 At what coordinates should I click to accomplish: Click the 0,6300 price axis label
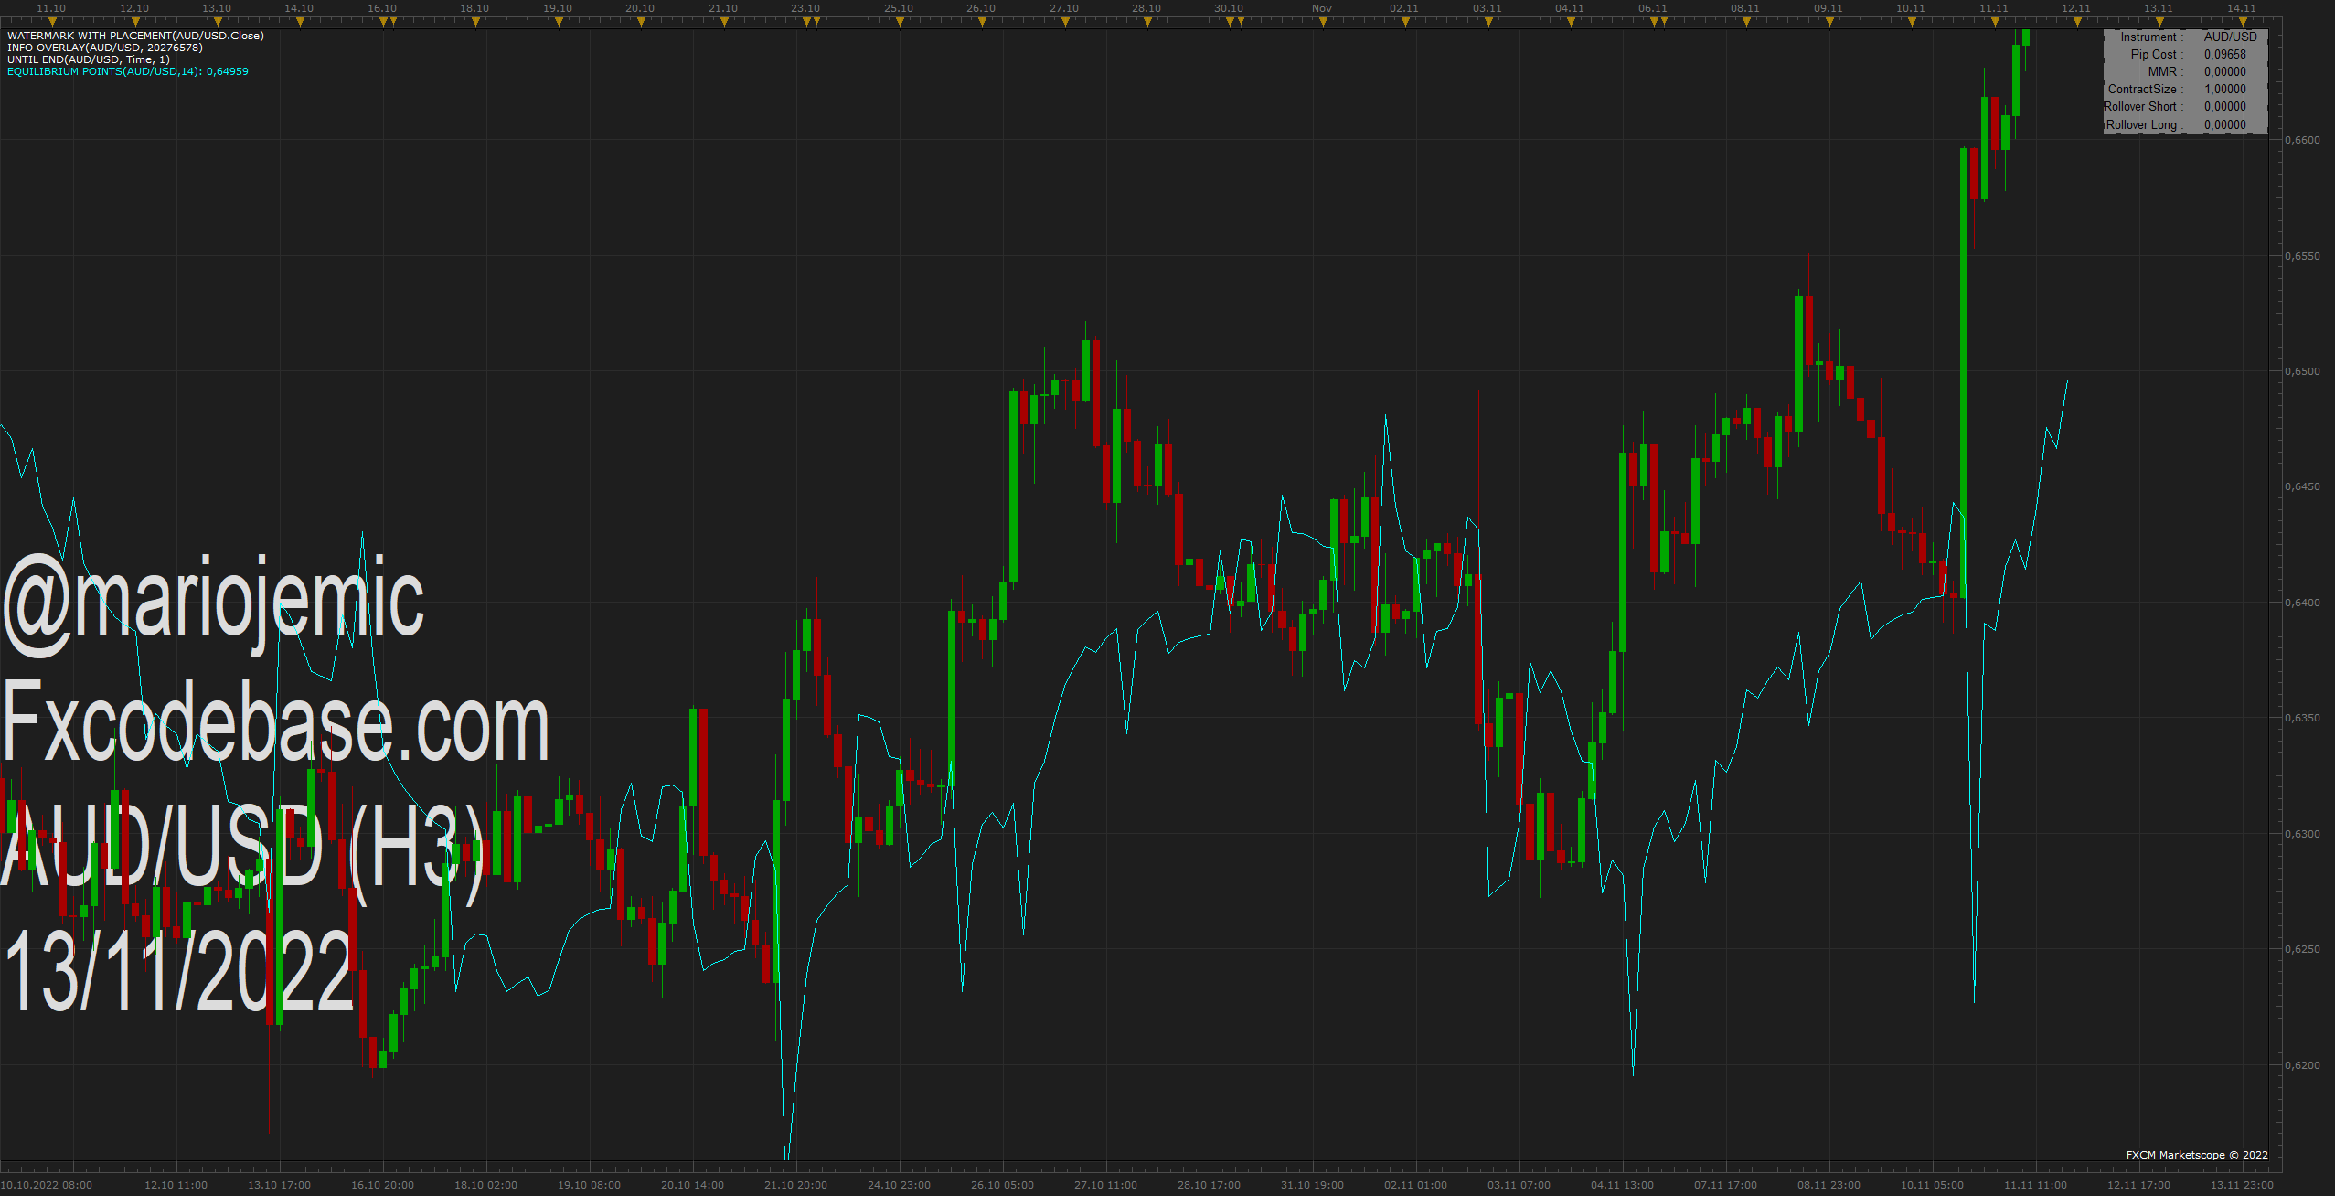[2302, 834]
